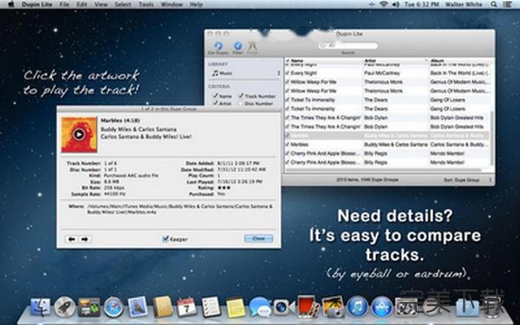Click the checkmark column header
This screenshot has width=520, height=325.
pyautogui.click(x=288, y=61)
